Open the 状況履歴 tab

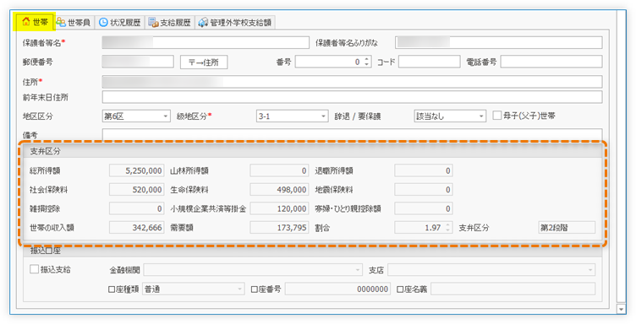pyautogui.click(x=119, y=22)
